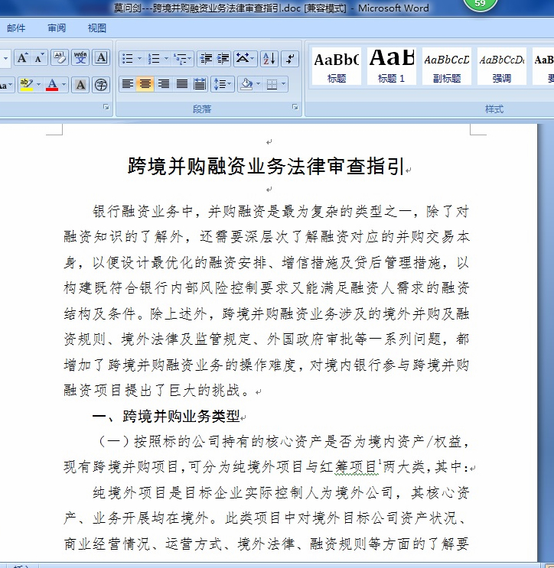Click the Enclose Characters icon

[x=101, y=85]
